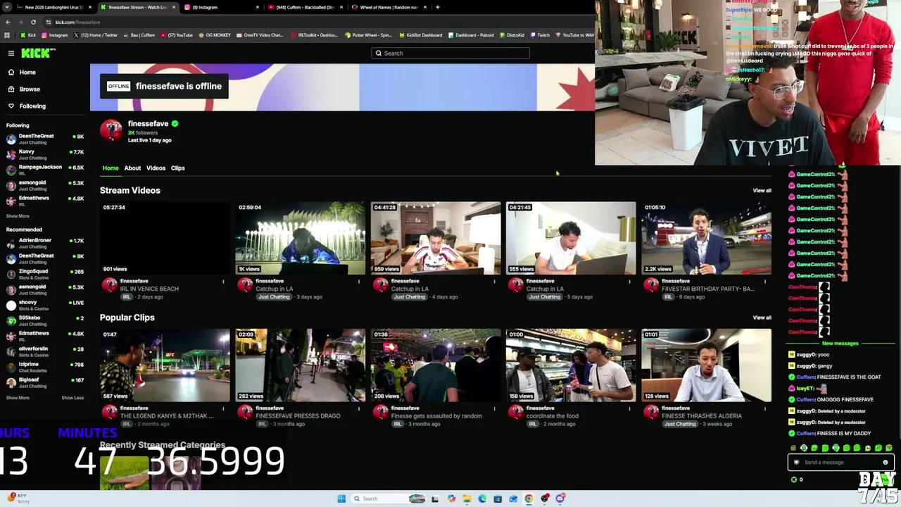Open Discord from the taskbar
This screenshot has height=507, width=901.
point(560,499)
